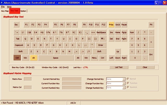
Task: Click the F5 key button
Action: click(x=56, y=25)
